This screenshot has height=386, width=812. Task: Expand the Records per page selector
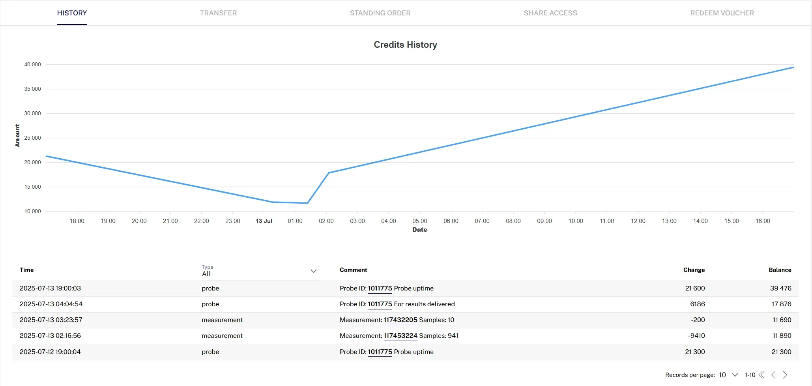(x=728, y=375)
